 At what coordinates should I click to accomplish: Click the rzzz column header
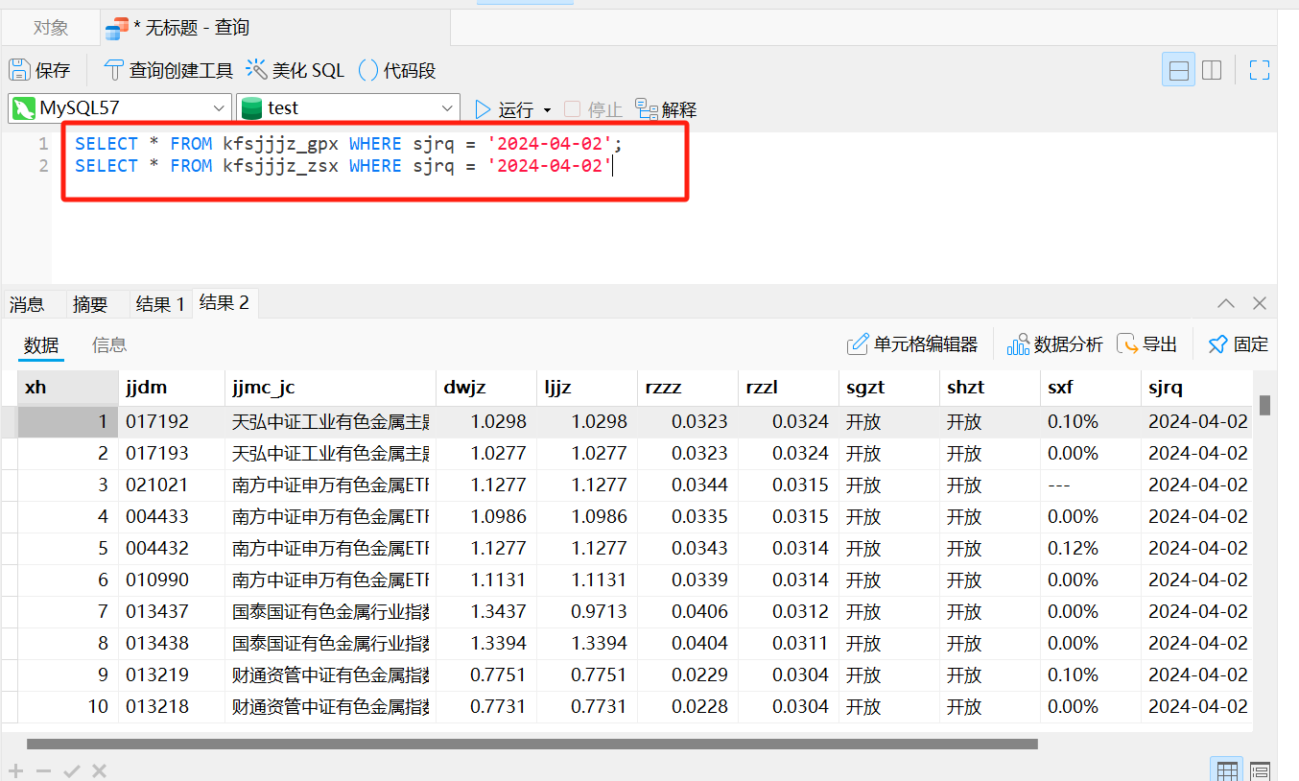687,388
